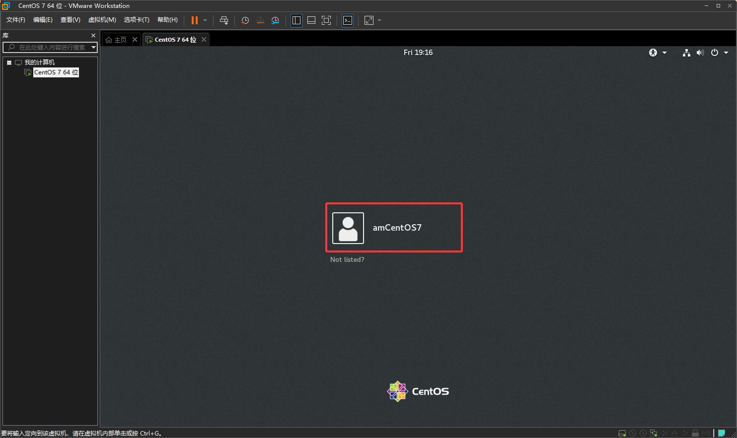737x438 pixels.
Task: Collapse the 我的计算机 tree node
Action: coord(9,63)
